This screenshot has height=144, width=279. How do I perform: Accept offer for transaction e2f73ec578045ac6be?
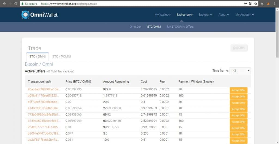click(238, 103)
